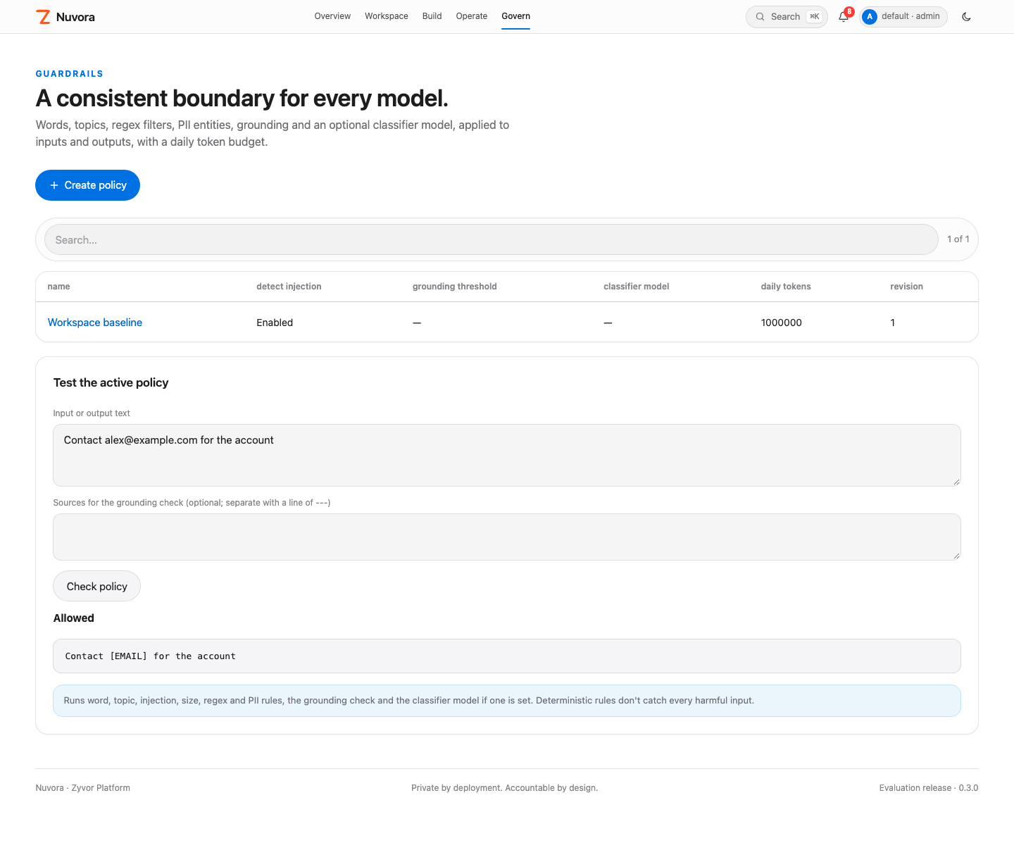Click the daily tokens column header

(x=786, y=287)
